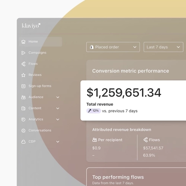Click the Reviews star icon
The image size is (186, 186).
pyautogui.click(x=23, y=75)
